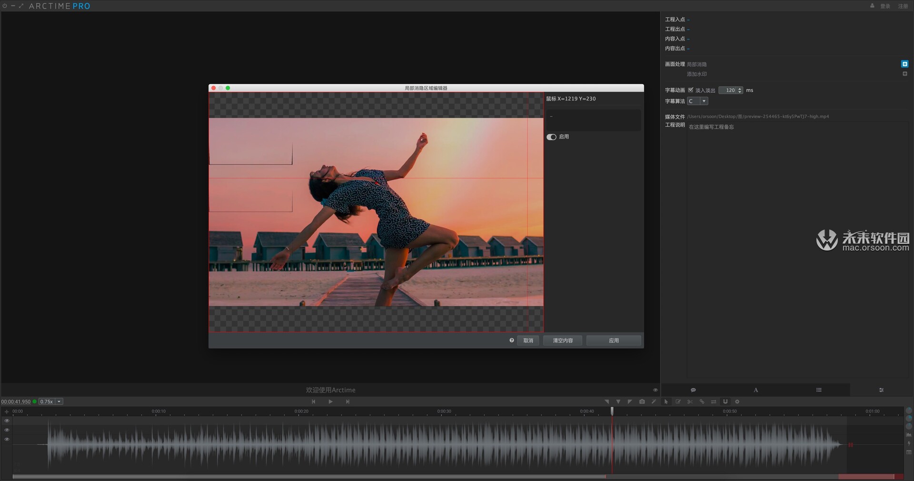Click the stepper arrows on 120 ms field

pyautogui.click(x=740, y=90)
